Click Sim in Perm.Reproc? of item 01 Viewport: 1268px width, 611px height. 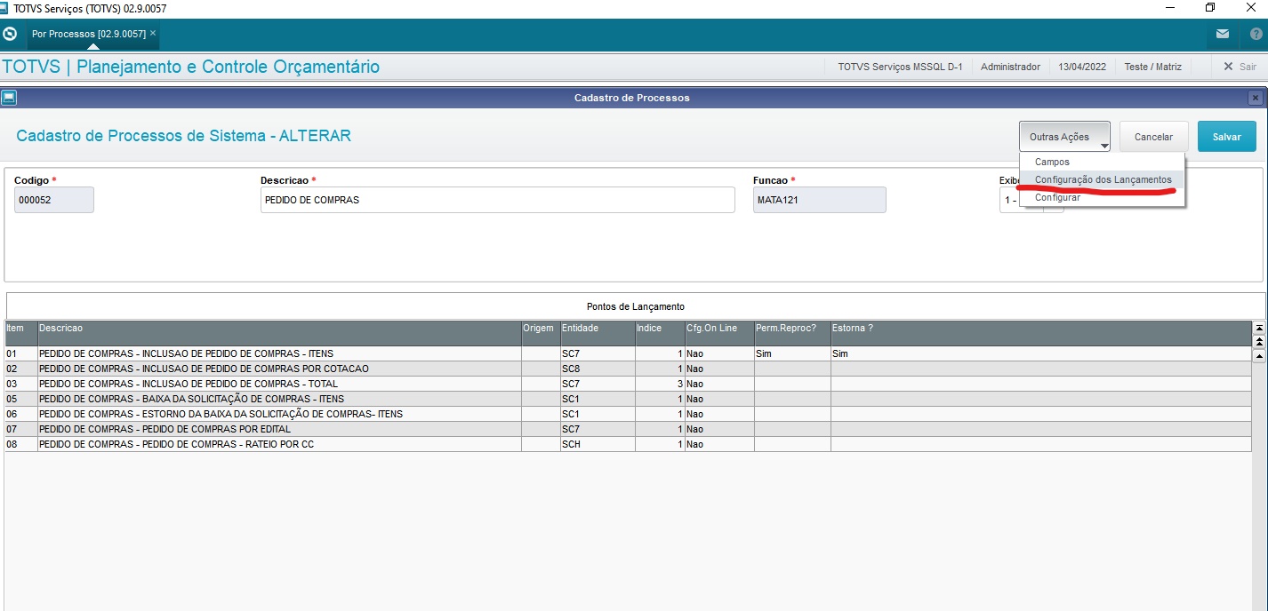(792, 353)
